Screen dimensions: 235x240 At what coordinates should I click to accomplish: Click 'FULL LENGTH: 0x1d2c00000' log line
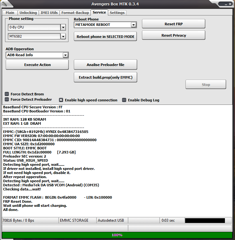[x=39, y=152]
